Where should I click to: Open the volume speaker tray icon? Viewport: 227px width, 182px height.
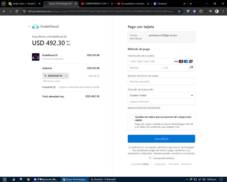click(x=204, y=180)
